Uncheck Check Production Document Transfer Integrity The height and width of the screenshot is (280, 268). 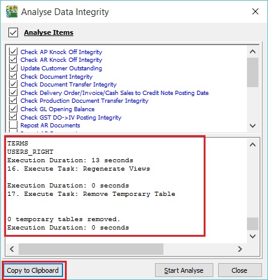(13, 100)
